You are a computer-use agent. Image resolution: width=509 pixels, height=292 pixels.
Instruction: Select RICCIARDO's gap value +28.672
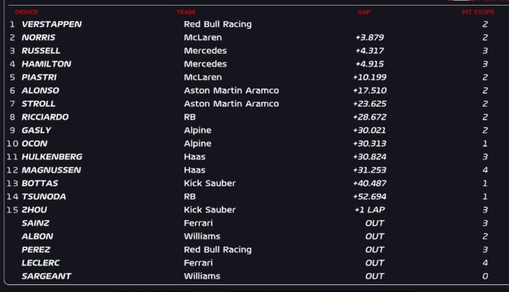point(369,117)
